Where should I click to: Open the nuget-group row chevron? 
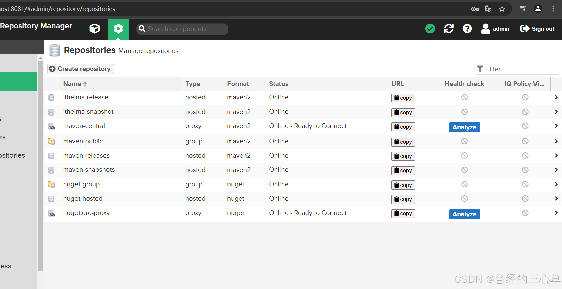556,184
